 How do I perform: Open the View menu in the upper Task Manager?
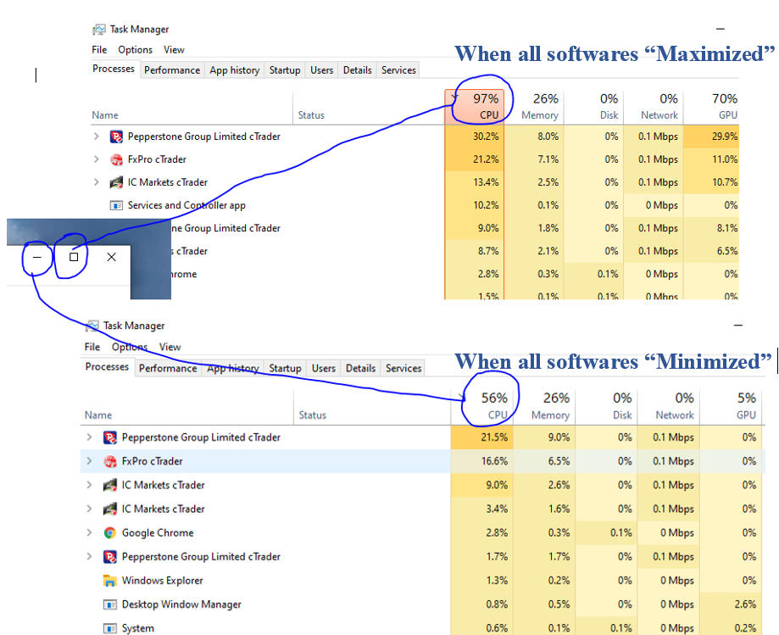click(x=174, y=50)
